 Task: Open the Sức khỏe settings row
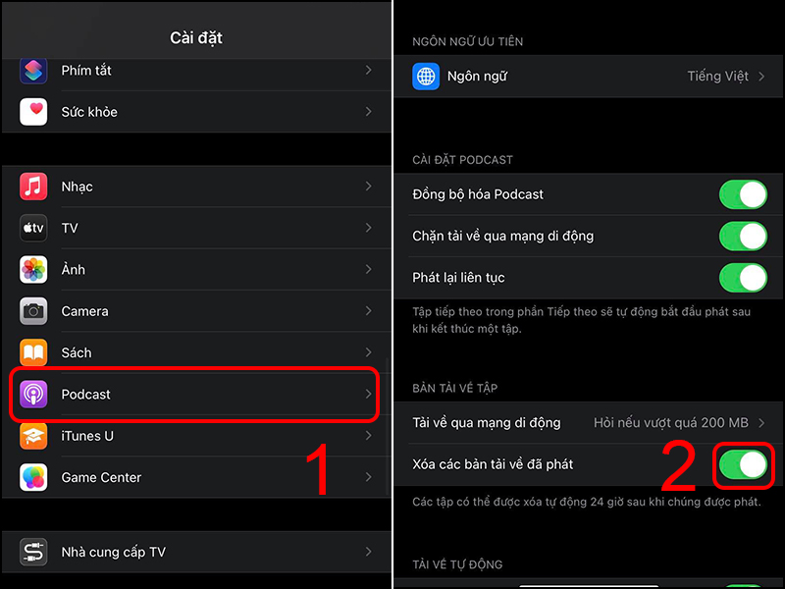pyautogui.click(x=197, y=112)
